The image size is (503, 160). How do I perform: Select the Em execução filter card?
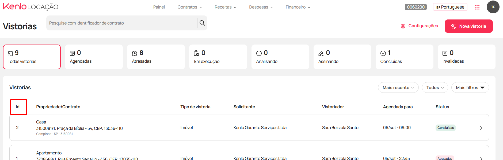click(x=218, y=57)
